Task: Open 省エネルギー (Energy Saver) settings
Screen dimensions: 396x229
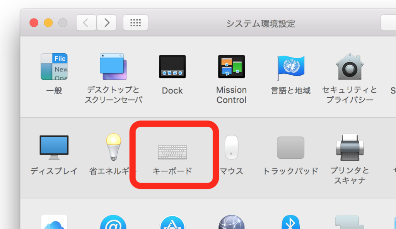Action: click(x=113, y=148)
